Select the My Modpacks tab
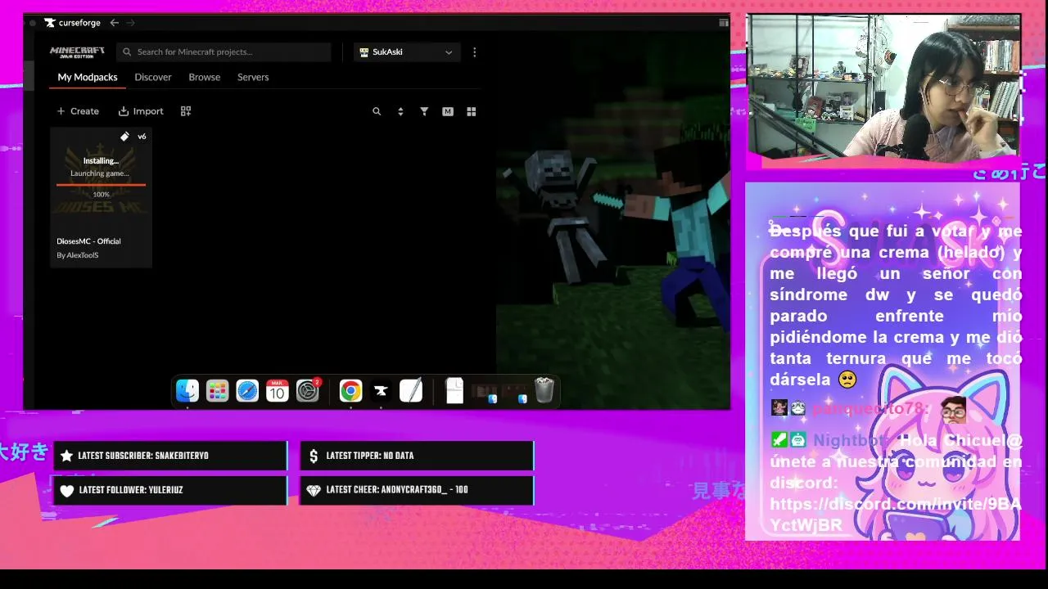The height and width of the screenshot is (589, 1048). 88,77
